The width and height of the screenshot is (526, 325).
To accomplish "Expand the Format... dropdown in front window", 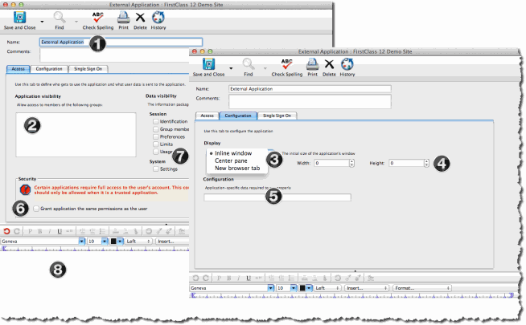I will coord(415,287).
